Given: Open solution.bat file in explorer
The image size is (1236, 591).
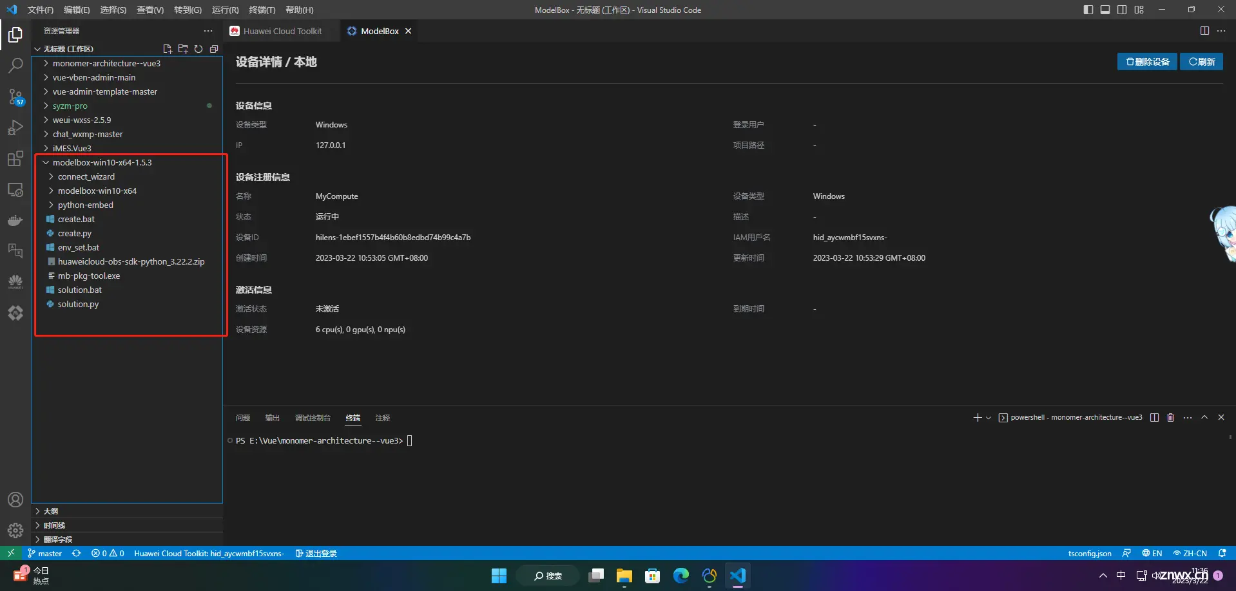Looking at the screenshot, I should (x=127, y=290).
